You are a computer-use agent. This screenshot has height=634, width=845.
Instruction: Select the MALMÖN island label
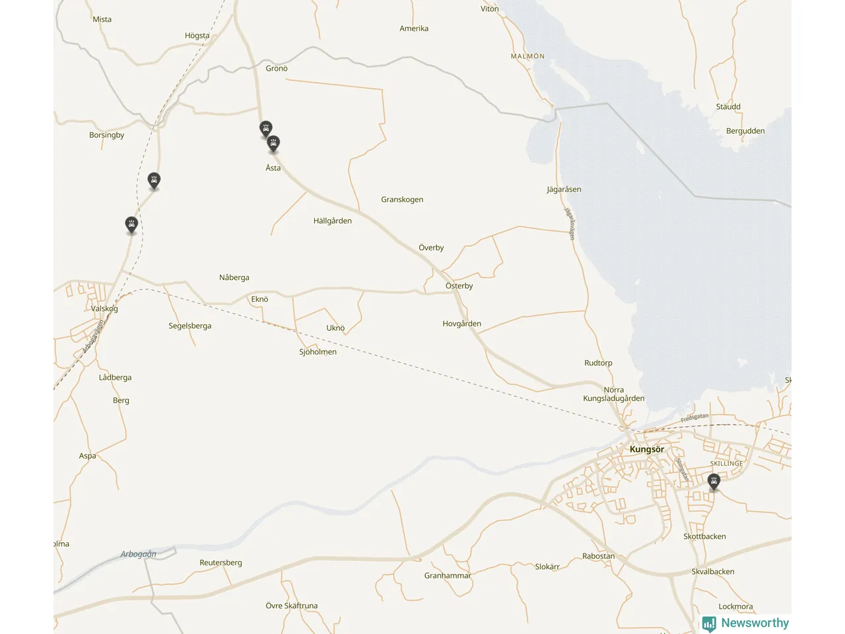(528, 56)
